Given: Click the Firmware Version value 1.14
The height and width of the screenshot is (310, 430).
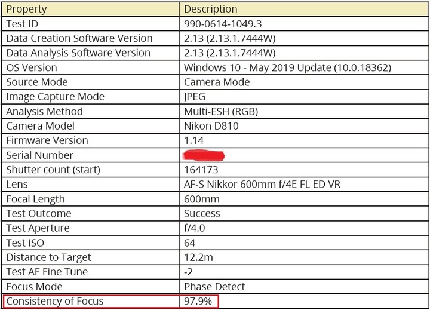Looking at the screenshot, I should click(193, 140).
